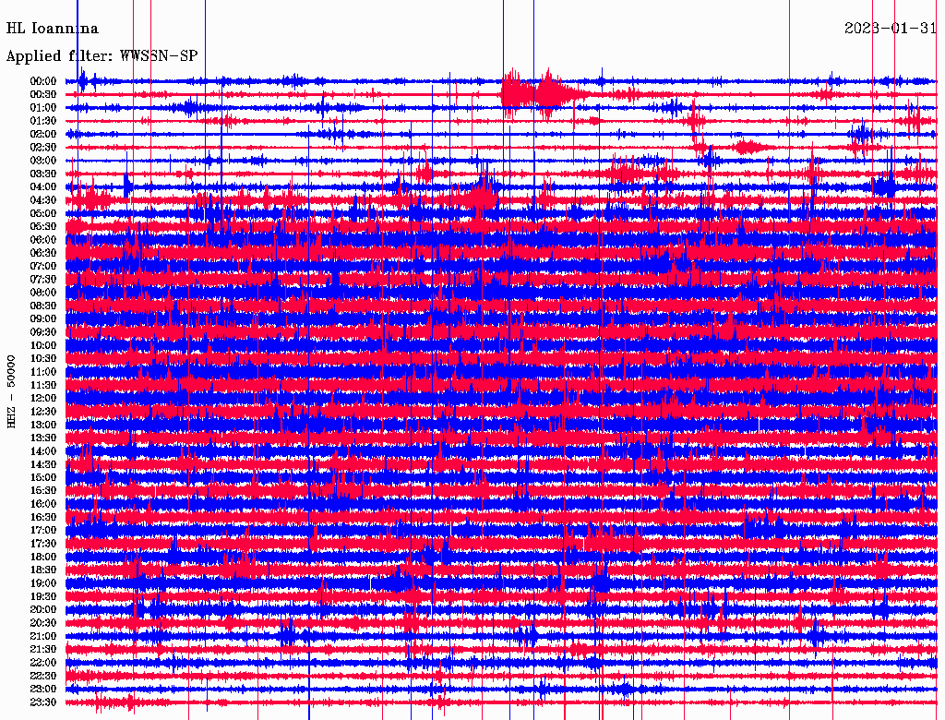Select the 18:00 time label

pos(43,557)
